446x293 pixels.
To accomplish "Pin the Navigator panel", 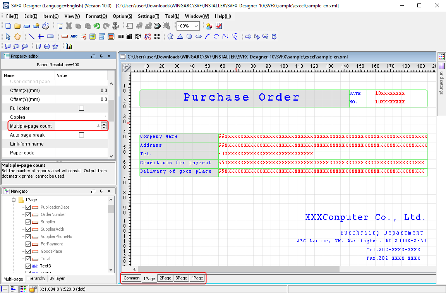I will [x=101, y=191].
